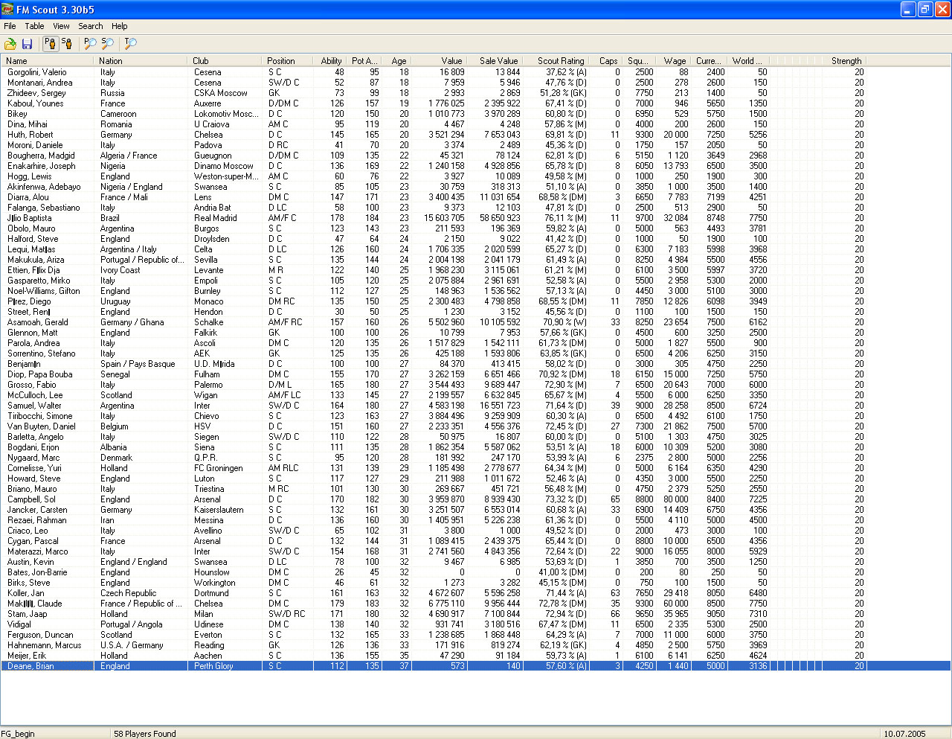Click the save floppy disk icon
Viewport: 952px width, 739px height.
click(x=28, y=44)
